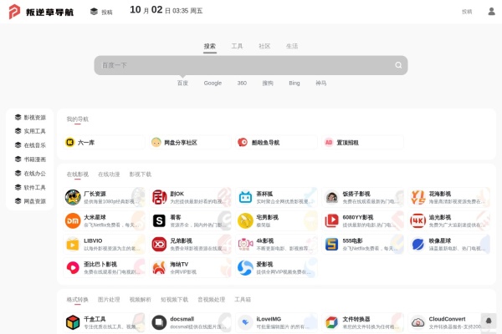Open 剧OK site icon

[x=159, y=197]
